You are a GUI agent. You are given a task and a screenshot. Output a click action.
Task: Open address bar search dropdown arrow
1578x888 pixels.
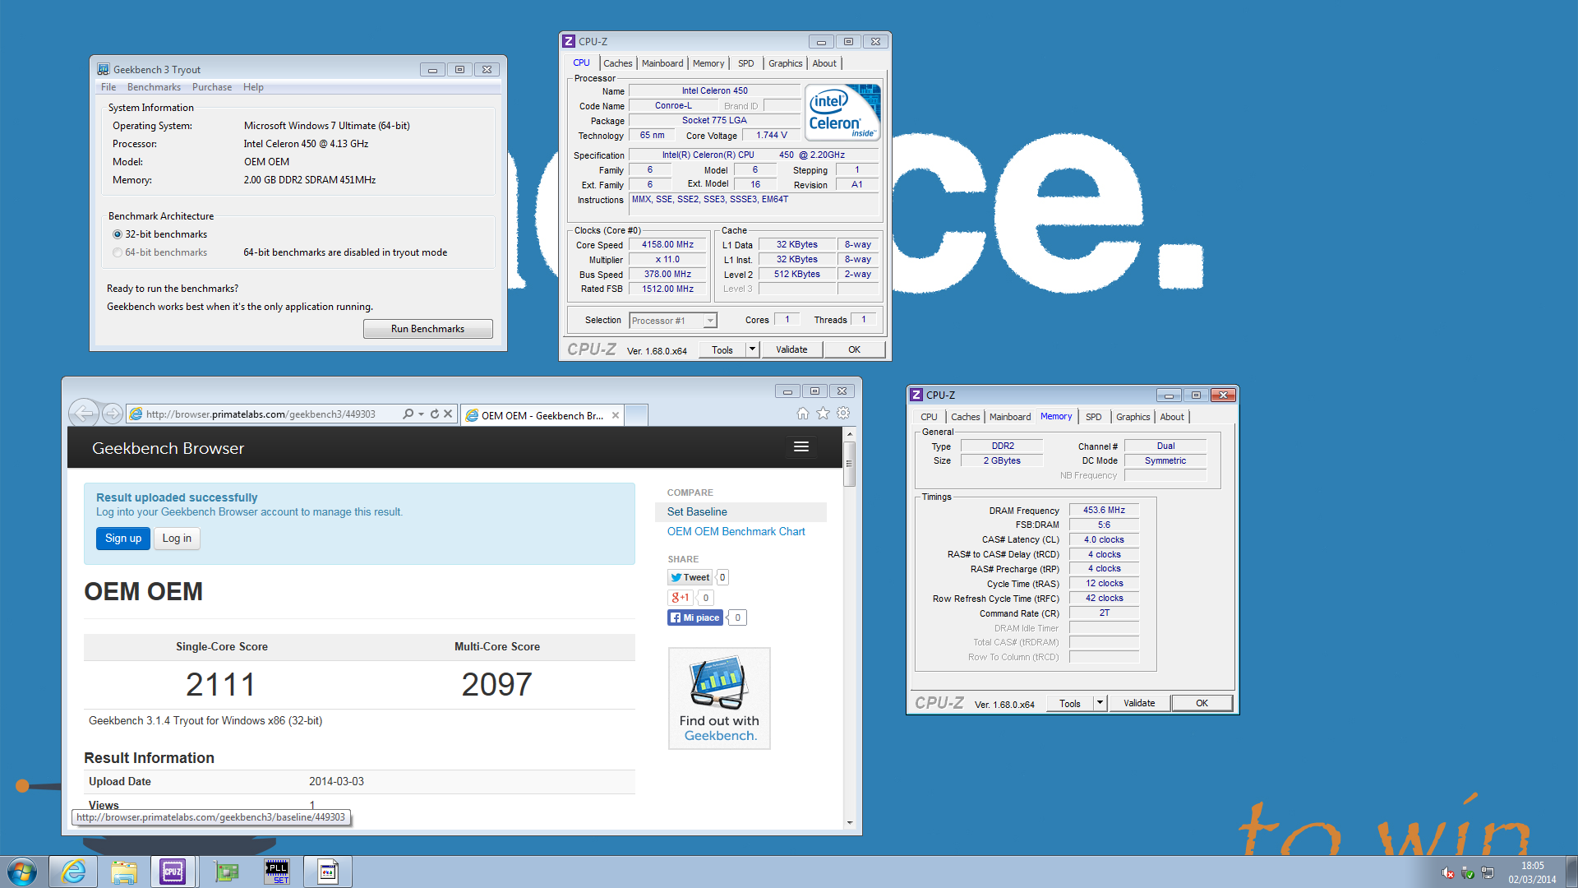click(421, 414)
